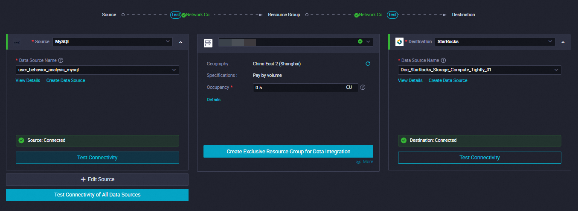Click the resource group server icon

pyautogui.click(x=208, y=42)
